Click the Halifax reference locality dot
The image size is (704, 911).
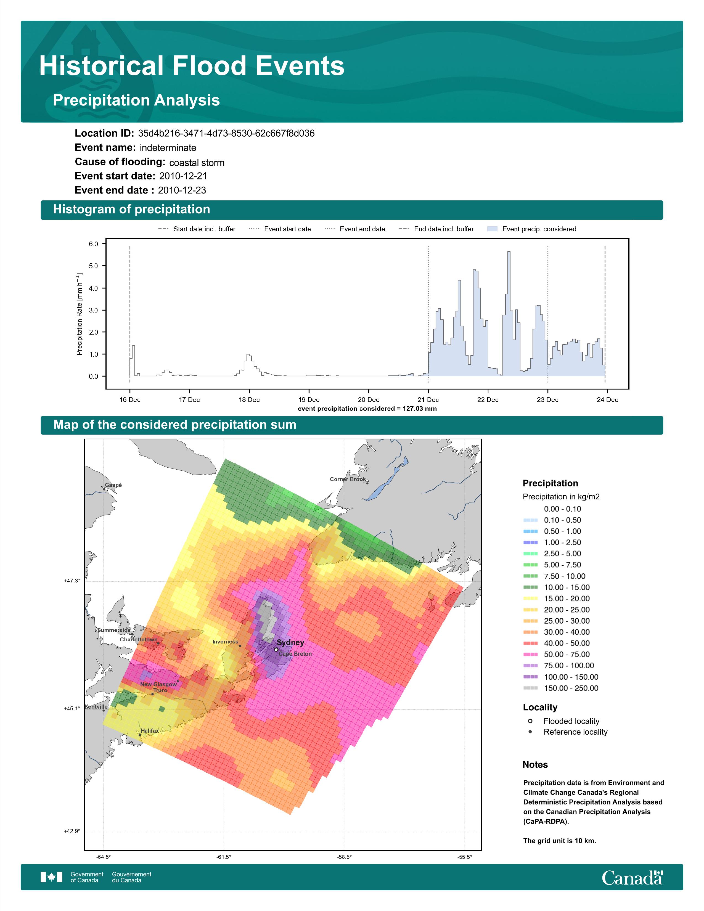pos(140,735)
